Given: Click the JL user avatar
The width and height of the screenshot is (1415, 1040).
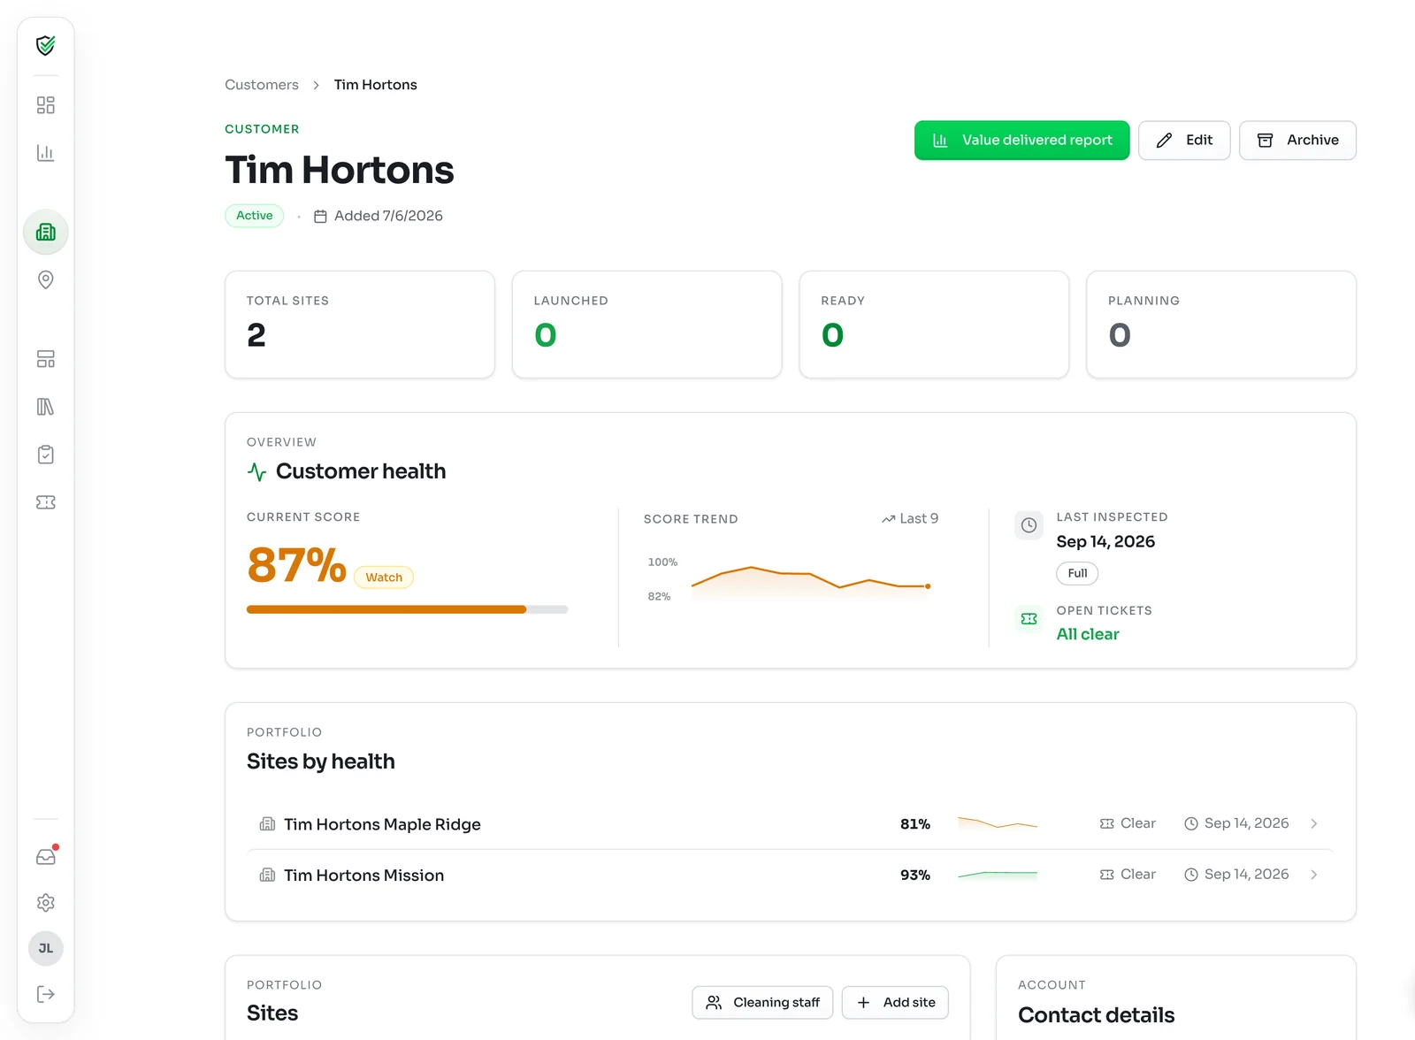Looking at the screenshot, I should (x=46, y=948).
